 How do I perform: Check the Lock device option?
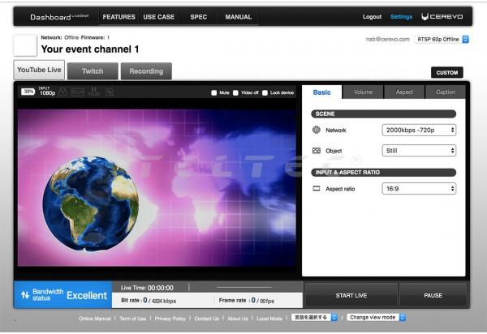coord(265,92)
